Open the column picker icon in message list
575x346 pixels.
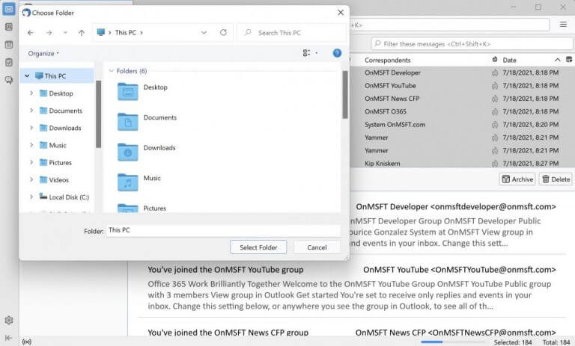click(569, 59)
